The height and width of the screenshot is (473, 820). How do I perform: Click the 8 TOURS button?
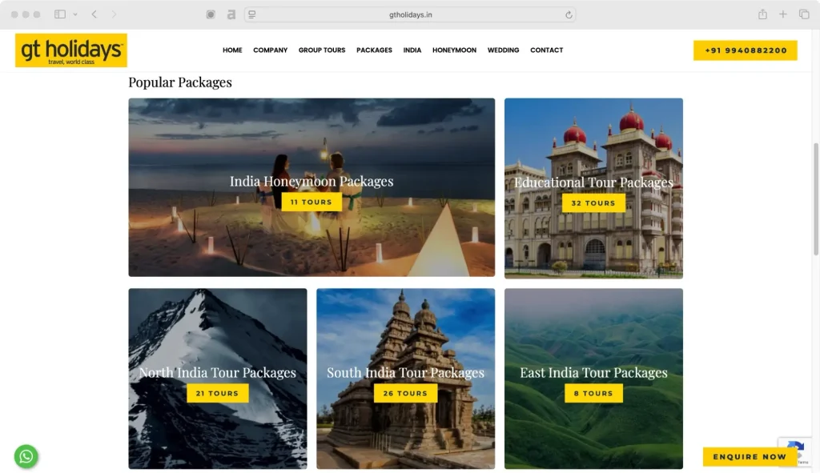click(593, 394)
